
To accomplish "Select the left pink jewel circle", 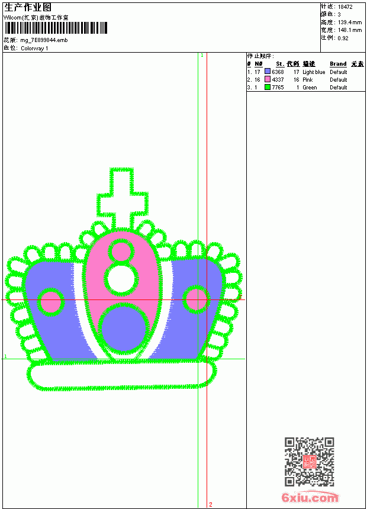I will pos(51,302).
